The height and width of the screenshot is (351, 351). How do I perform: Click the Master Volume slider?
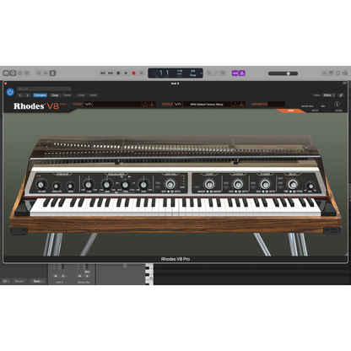(283, 73)
